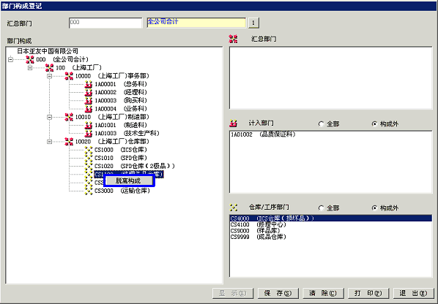This screenshot has width=438, height=304.
Task: Select CS3000 运输仓库 in the tree
Action: pyautogui.click(x=122, y=191)
